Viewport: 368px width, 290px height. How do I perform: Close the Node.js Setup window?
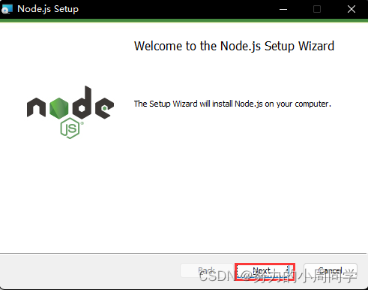pos(352,9)
